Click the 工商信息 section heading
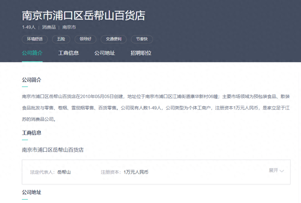The width and height of the screenshot is (301, 203). (x=31, y=133)
